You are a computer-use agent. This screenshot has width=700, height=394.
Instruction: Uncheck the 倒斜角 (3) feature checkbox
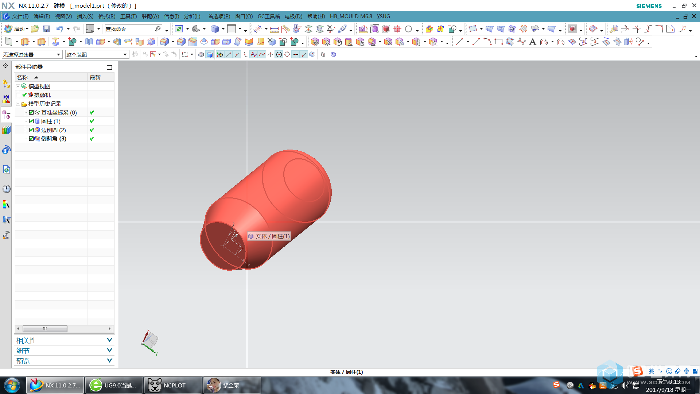pyautogui.click(x=31, y=139)
